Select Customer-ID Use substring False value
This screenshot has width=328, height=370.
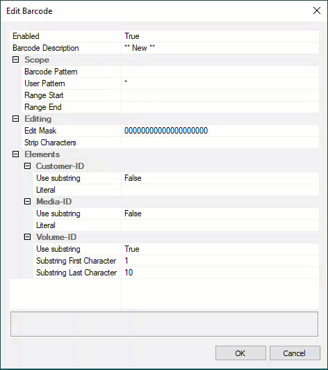pos(220,178)
